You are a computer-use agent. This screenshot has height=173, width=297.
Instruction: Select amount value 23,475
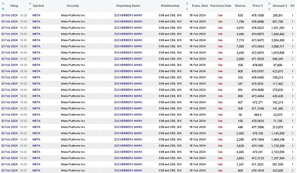click(x=278, y=115)
